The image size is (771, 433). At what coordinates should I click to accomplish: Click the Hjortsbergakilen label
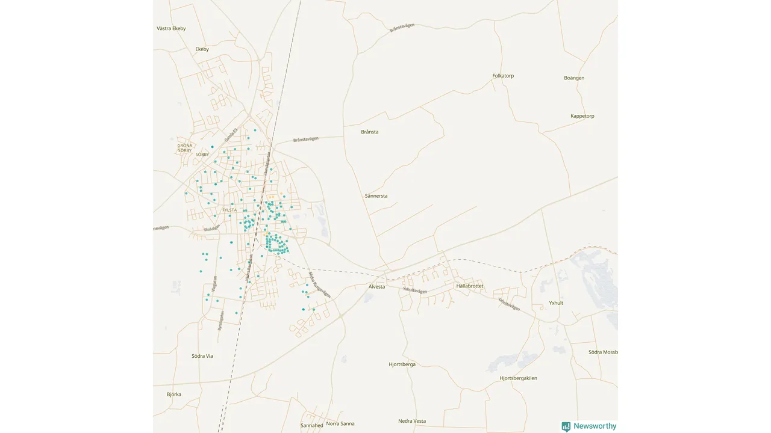click(x=518, y=378)
